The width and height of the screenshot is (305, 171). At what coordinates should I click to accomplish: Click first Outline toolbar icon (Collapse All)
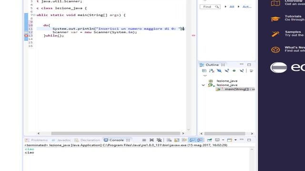(x=204, y=71)
